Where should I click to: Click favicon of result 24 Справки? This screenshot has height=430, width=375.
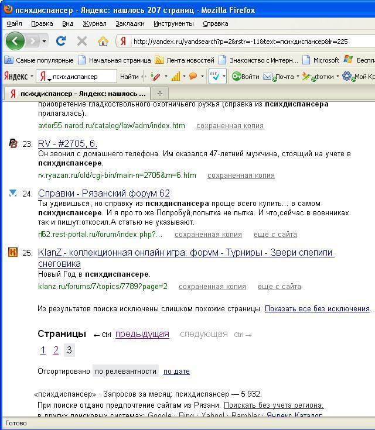[x=13, y=193]
